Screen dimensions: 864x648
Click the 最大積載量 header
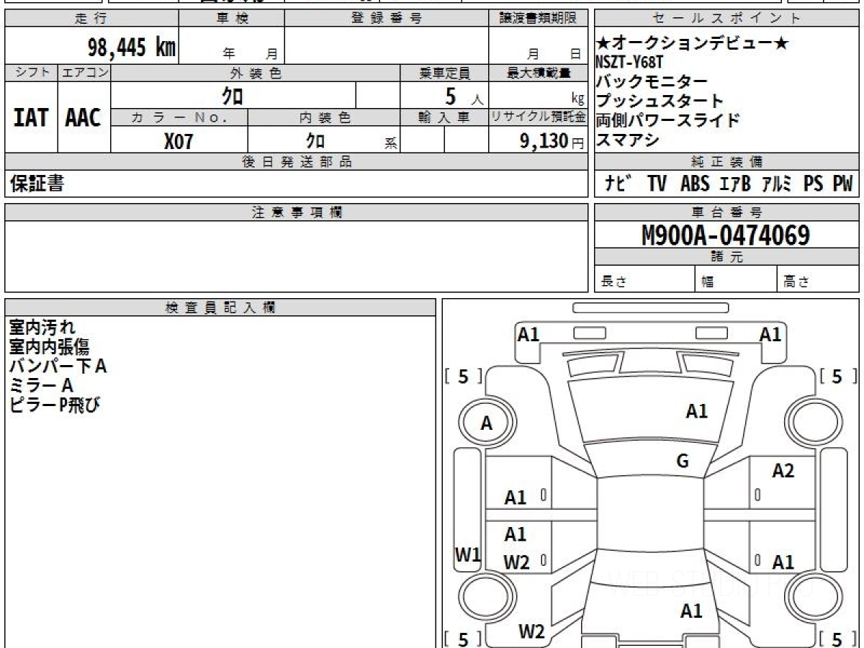pos(538,73)
